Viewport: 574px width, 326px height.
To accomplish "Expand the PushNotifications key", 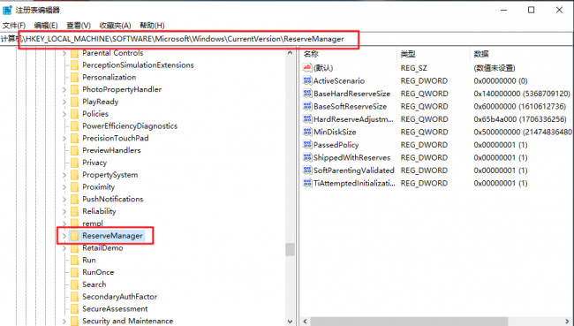I will point(64,200).
